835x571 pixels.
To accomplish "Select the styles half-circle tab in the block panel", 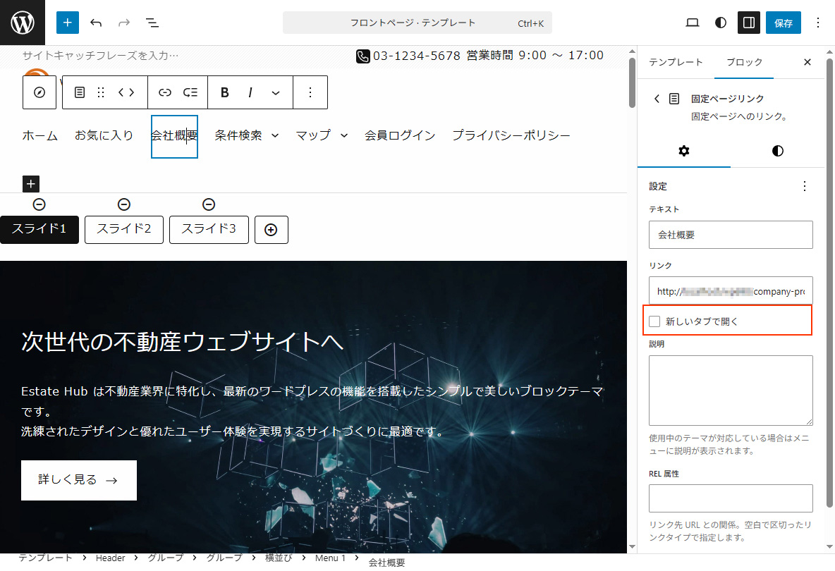I will (776, 151).
